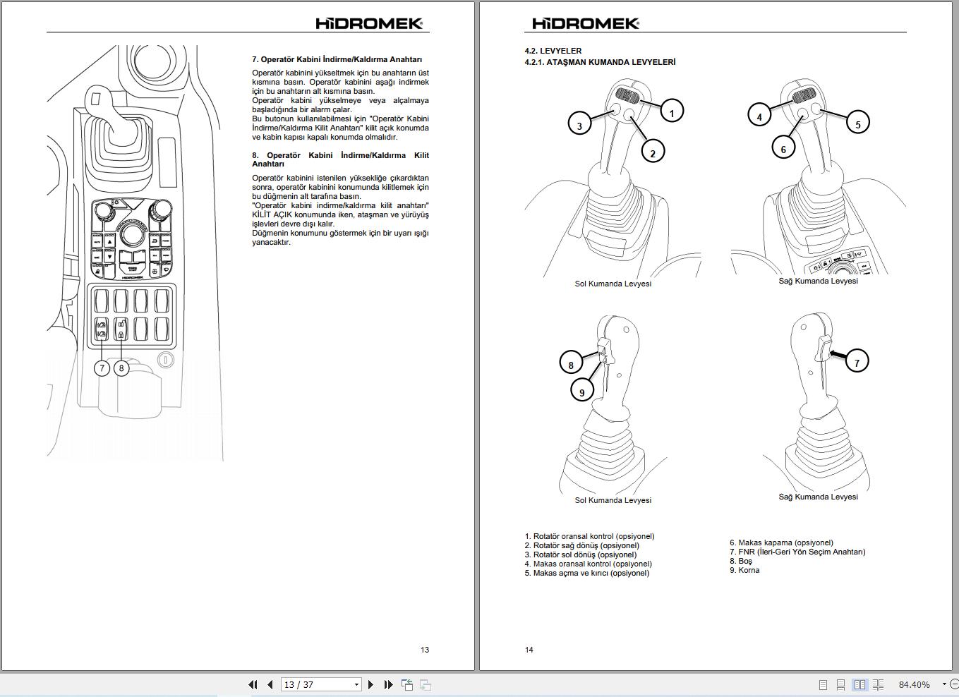Switch to continuous facing view
The image size is (959, 697).
click(878, 684)
